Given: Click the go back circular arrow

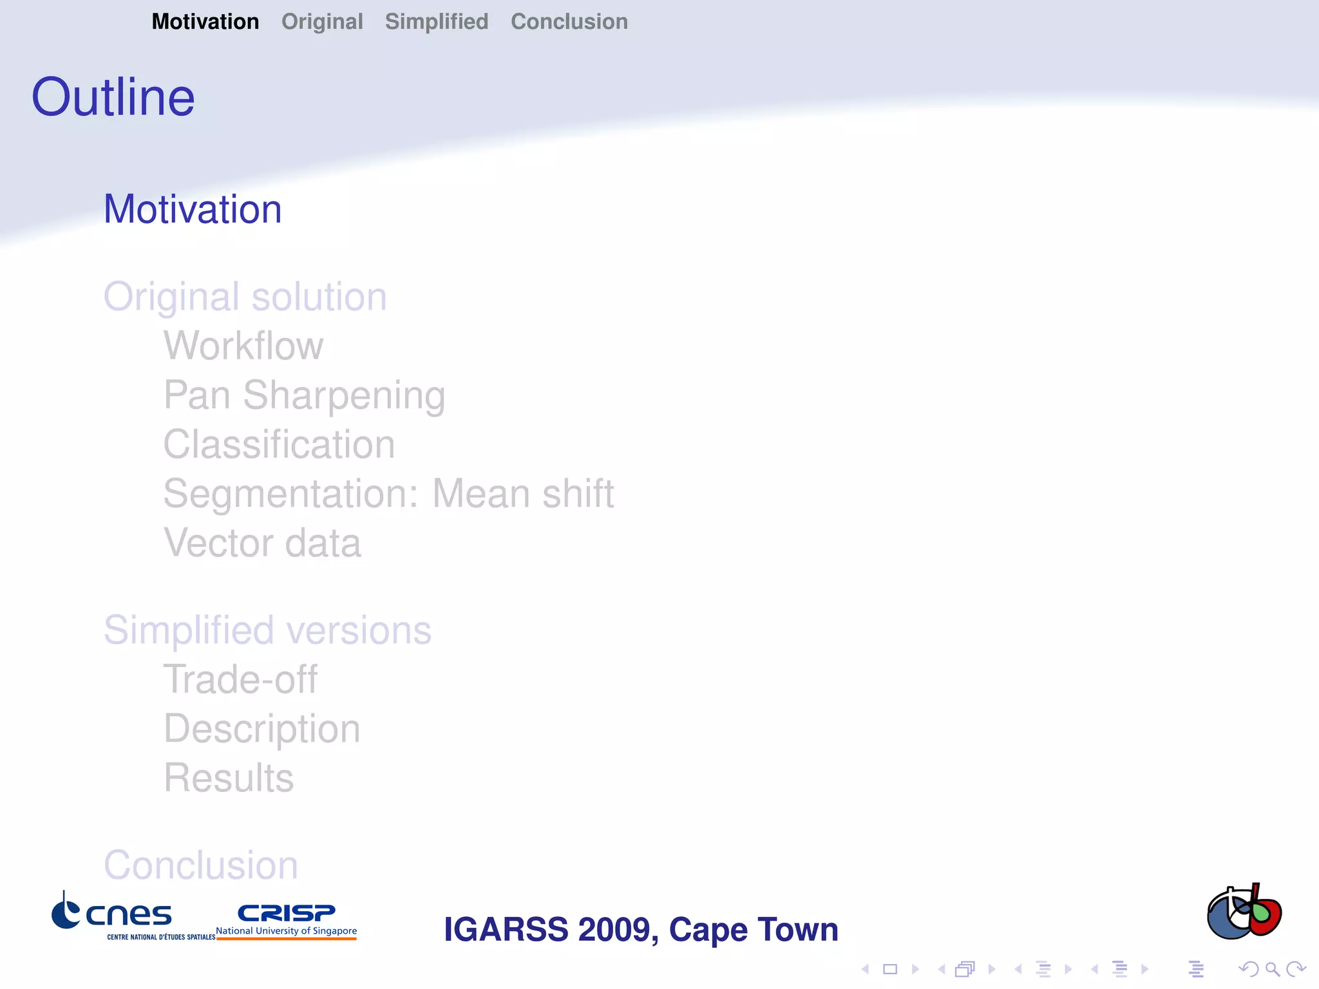Looking at the screenshot, I should click(x=1248, y=969).
